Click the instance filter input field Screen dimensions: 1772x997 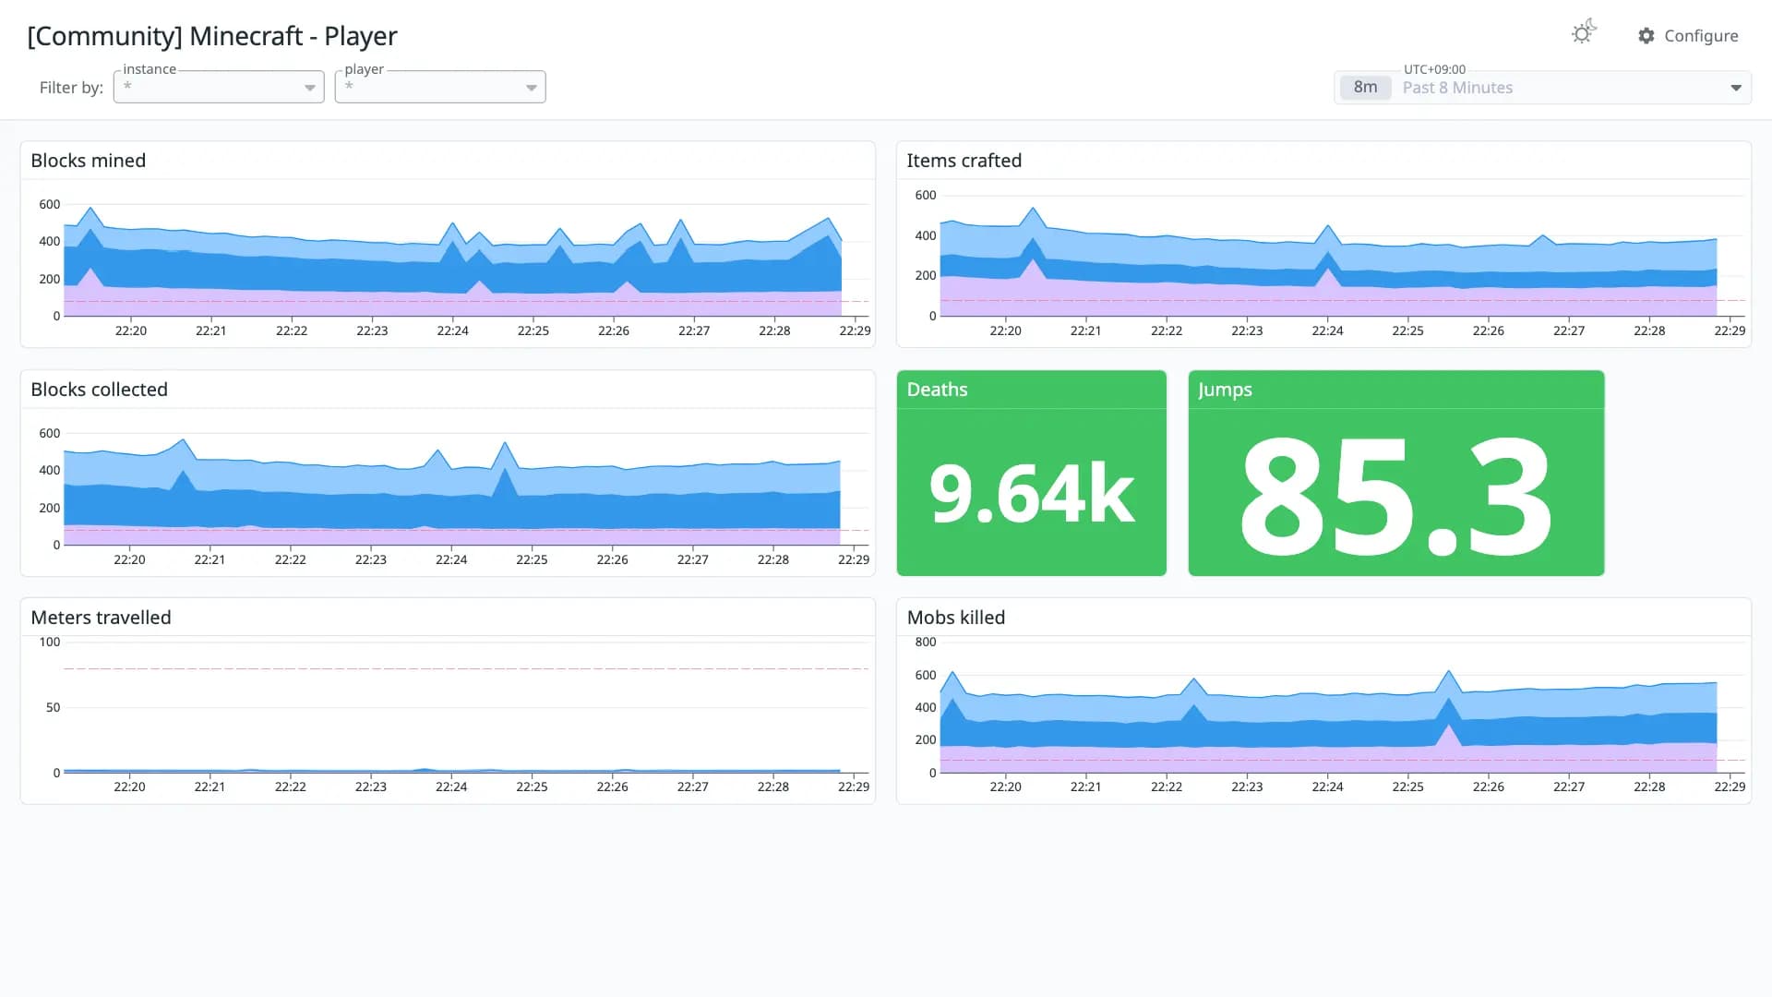[x=219, y=88]
